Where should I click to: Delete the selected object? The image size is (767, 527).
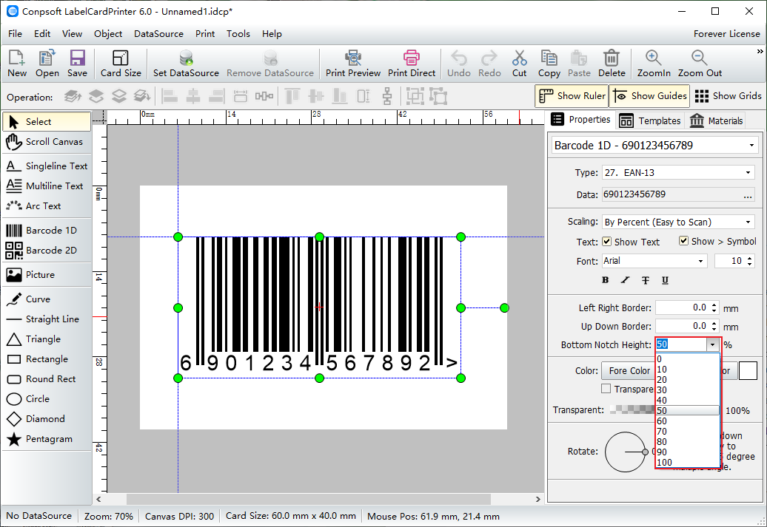click(612, 64)
